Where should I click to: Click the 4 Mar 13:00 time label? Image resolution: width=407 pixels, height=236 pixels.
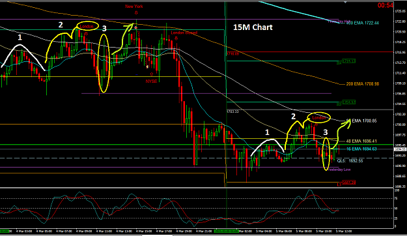[124, 231]
